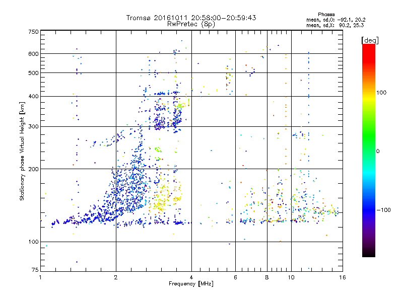This screenshot has width=403, height=302.
Task: Click the y-axis tick label '300'
Action: coord(33,127)
